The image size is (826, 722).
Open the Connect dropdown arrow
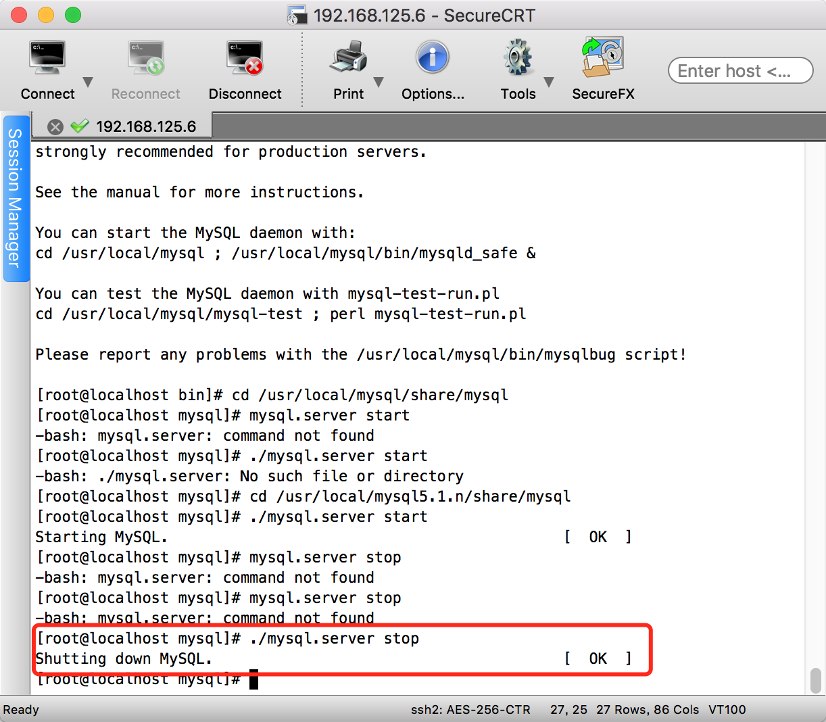(x=88, y=82)
